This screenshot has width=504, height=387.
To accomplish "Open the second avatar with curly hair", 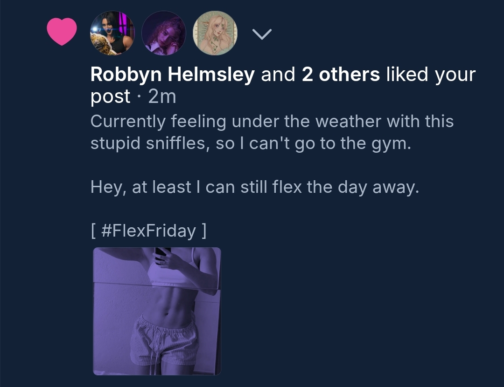I will pos(164,34).
